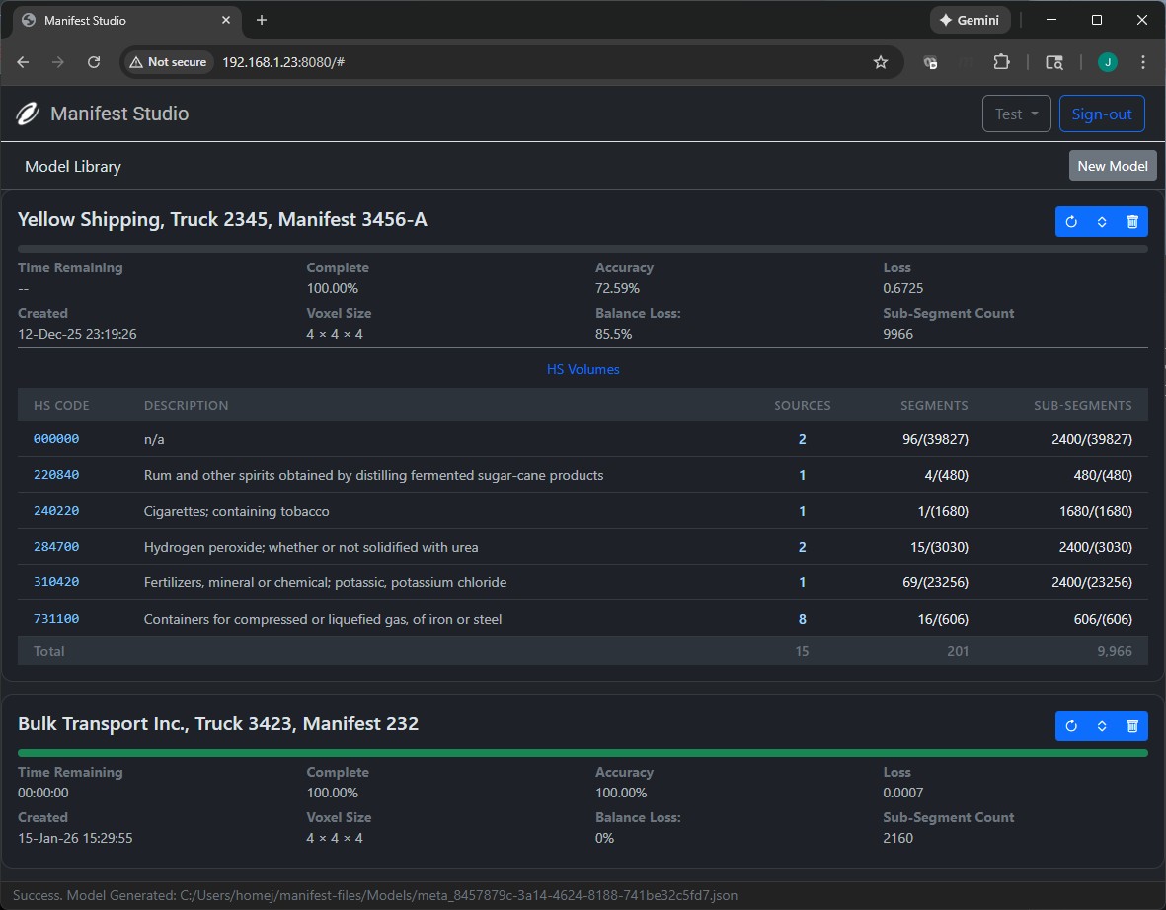
Task: Expand the Bulk Transport Inc. model card
Action: pyautogui.click(x=1102, y=726)
